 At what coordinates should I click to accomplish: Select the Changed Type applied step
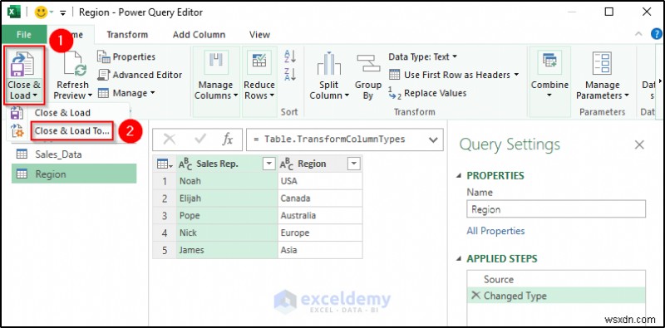[556, 296]
